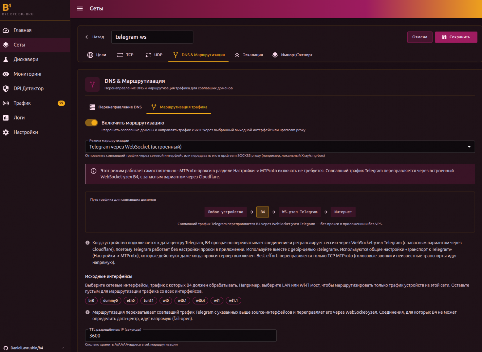Toggle the eth0 interface chip
The height and width of the screenshot is (352, 482).
tap(131, 301)
